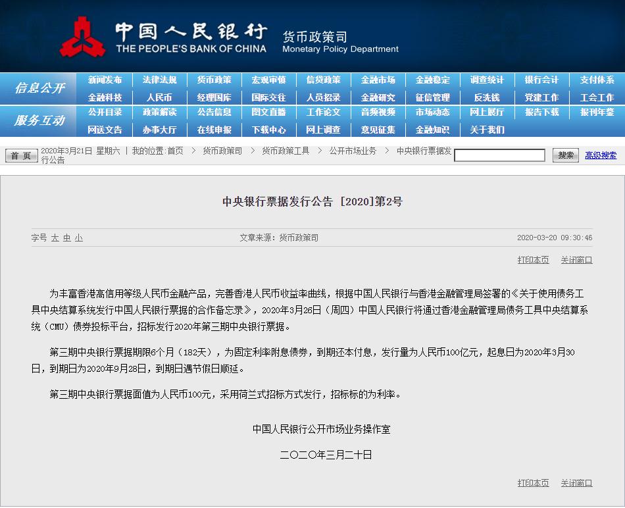Open the 金融稳定 section
625x508 pixels.
coord(432,80)
